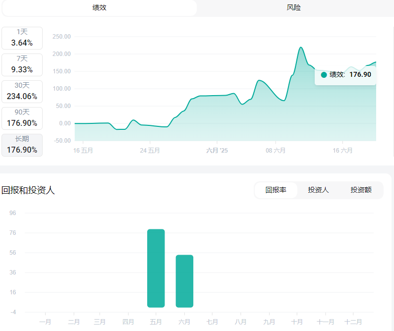
Task: Click the 08 六月 date label
Action: tap(276, 150)
